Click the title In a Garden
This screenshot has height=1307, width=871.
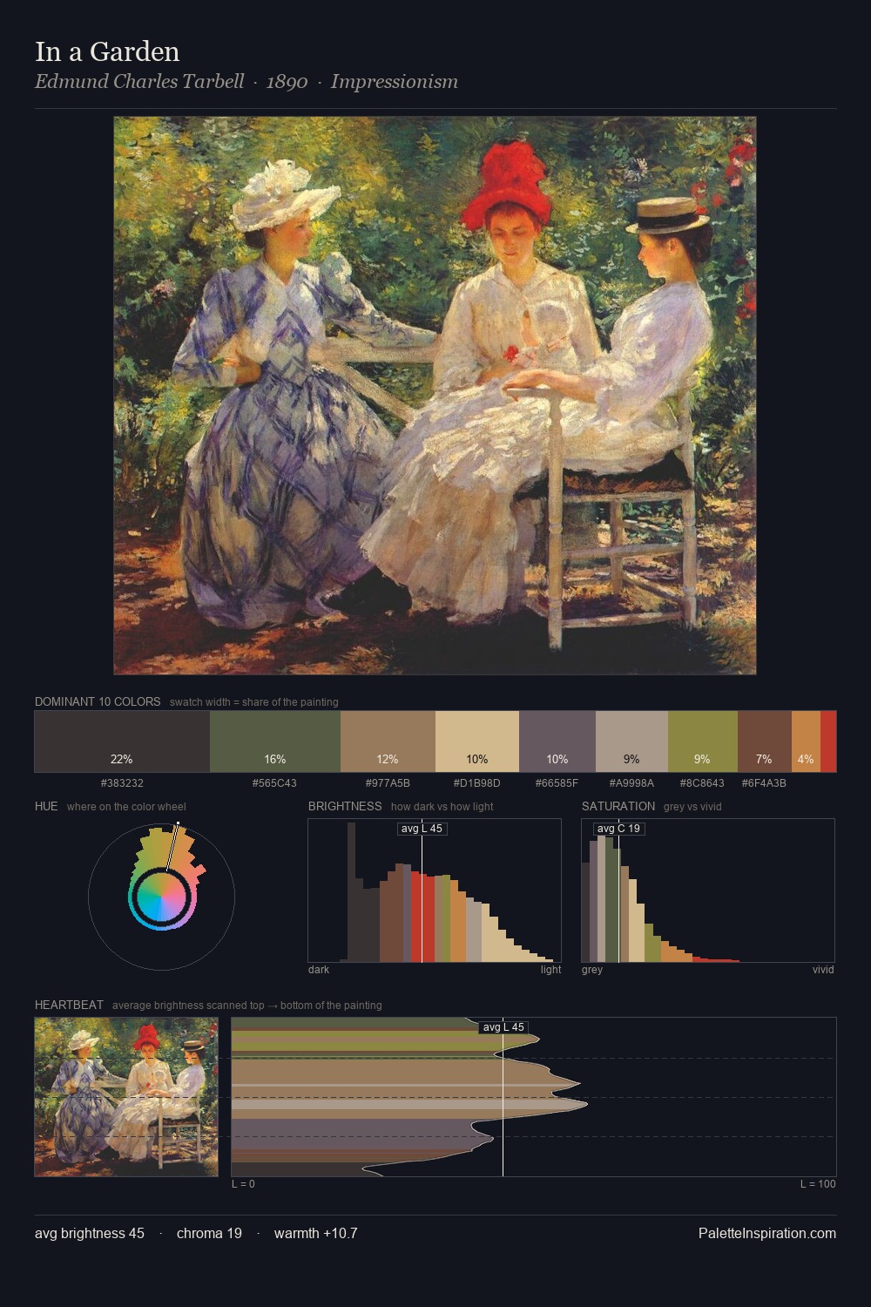pyautogui.click(x=107, y=51)
